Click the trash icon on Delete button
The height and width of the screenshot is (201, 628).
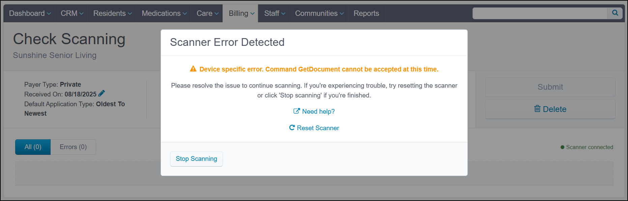538,109
